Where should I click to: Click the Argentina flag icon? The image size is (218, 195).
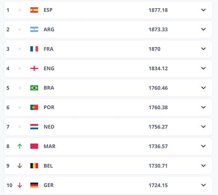tap(34, 29)
